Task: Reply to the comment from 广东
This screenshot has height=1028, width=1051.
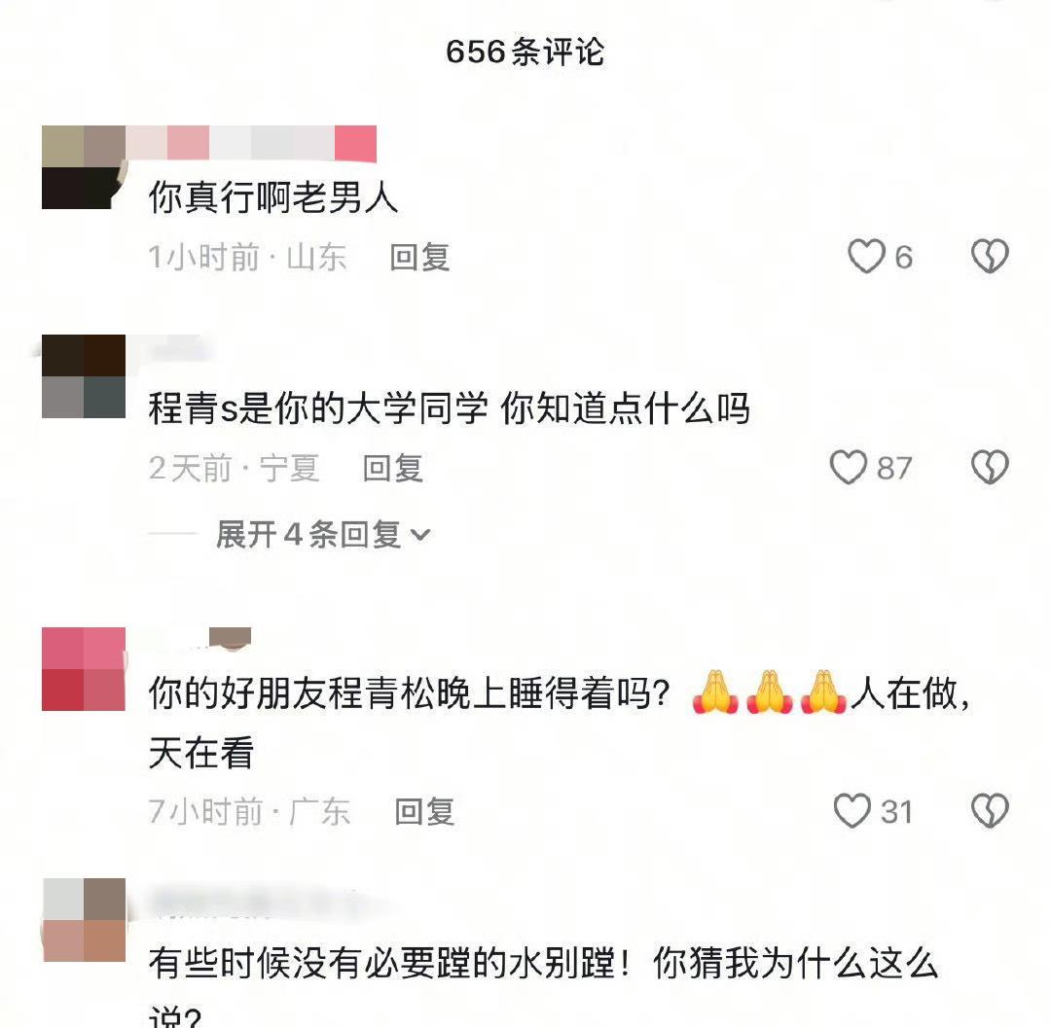Action: pos(424,812)
